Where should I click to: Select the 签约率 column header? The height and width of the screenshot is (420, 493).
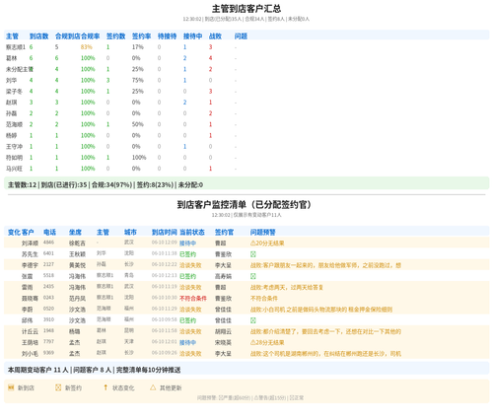141,36
